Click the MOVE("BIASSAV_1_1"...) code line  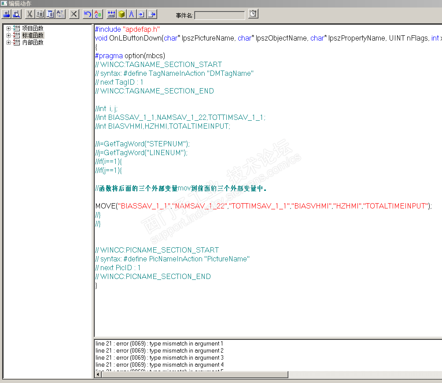tap(264, 206)
